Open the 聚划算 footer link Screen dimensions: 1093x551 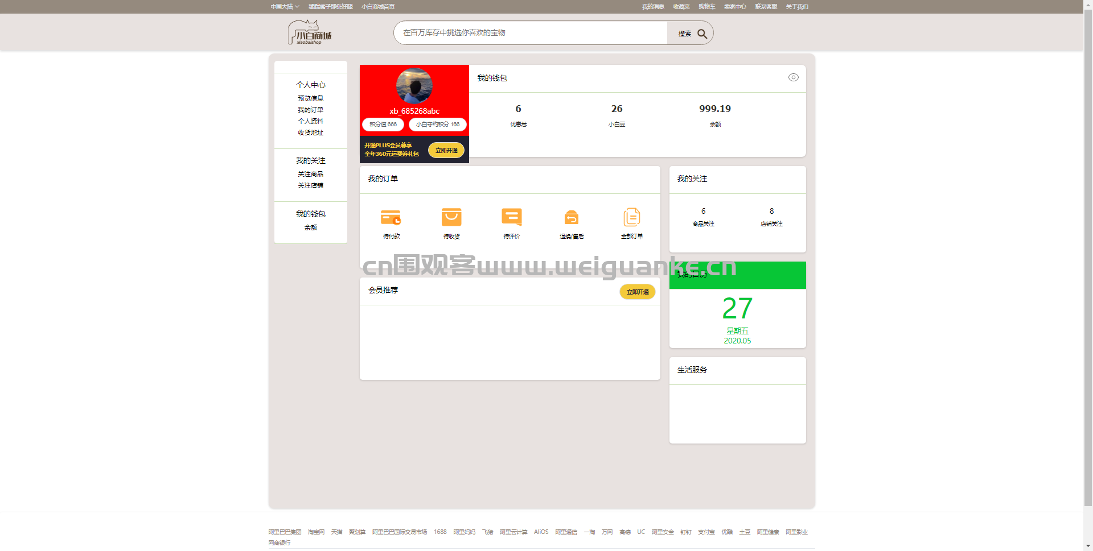tap(358, 532)
